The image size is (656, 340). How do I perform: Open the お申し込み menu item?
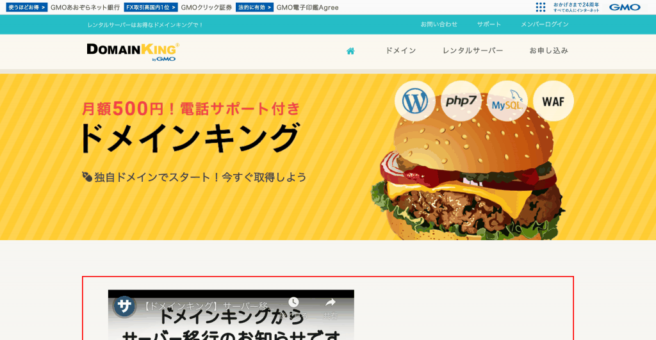[x=548, y=51]
